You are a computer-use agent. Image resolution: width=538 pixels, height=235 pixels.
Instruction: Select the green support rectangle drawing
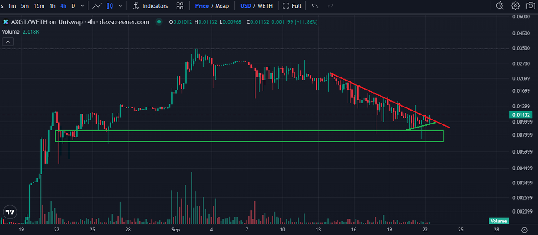(x=249, y=136)
